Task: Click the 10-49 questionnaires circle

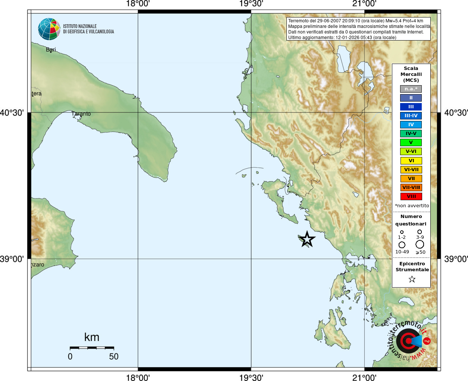Action: coord(402,245)
